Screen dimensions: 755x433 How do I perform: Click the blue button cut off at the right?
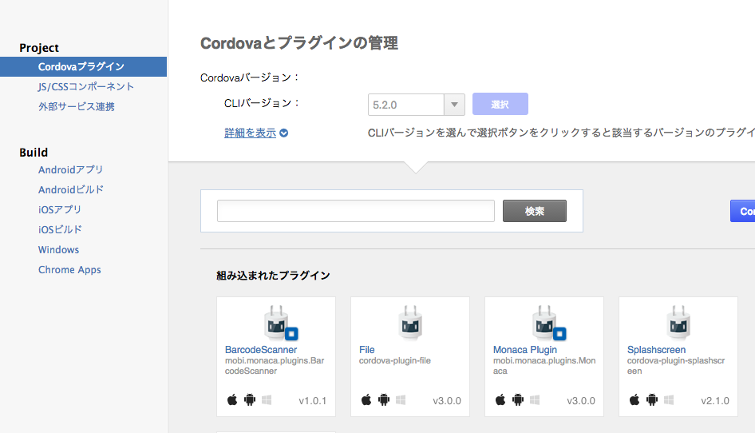coord(742,211)
